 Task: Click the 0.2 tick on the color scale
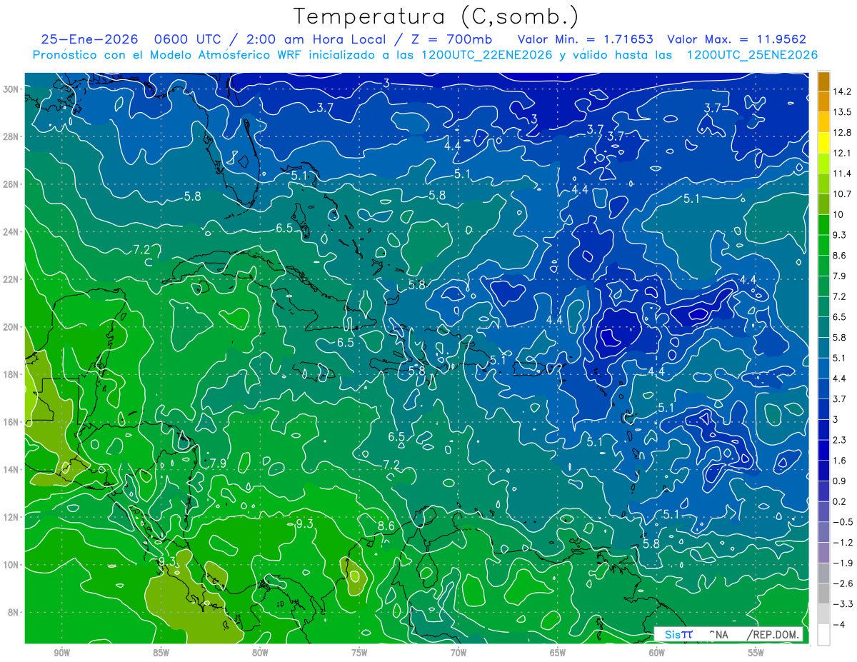[x=840, y=501]
